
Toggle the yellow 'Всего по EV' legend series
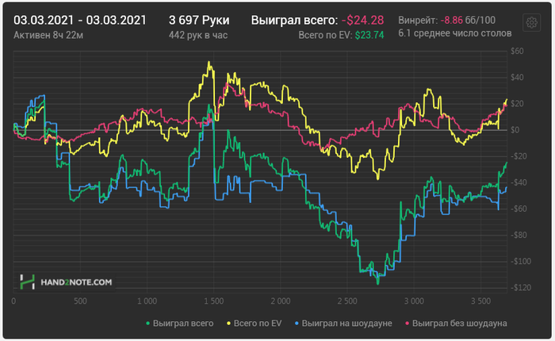tap(255, 324)
